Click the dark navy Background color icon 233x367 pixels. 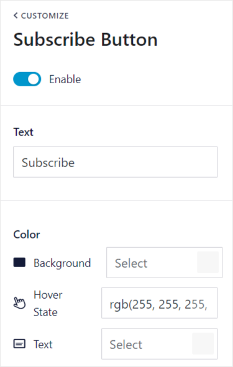pos(19,263)
